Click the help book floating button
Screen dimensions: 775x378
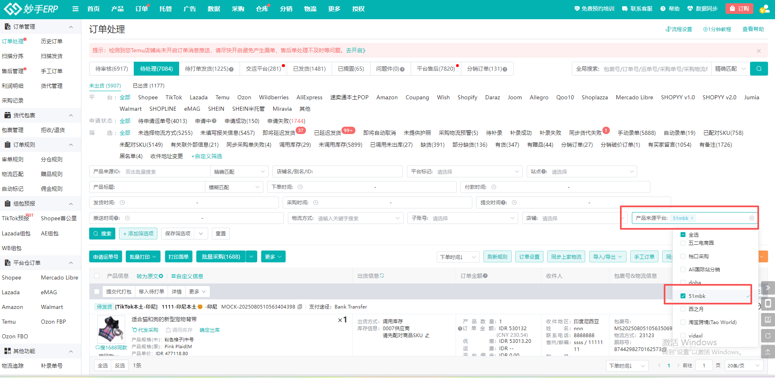[768, 320]
